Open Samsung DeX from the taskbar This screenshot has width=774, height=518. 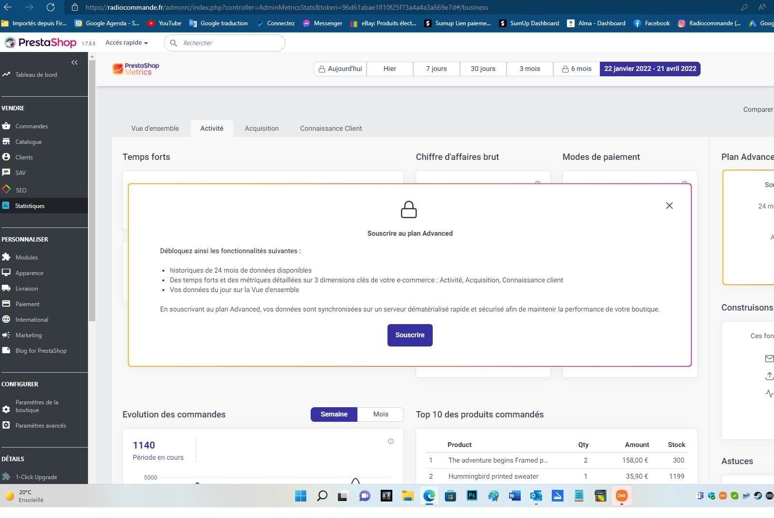[621, 496]
